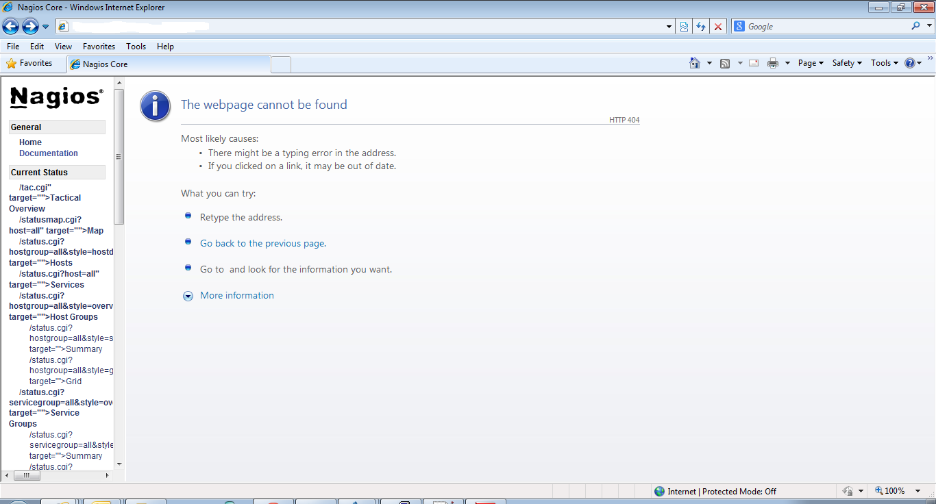Viewport: 936px width, 504px height.
Task: Expand the More information section
Action: click(x=236, y=296)
